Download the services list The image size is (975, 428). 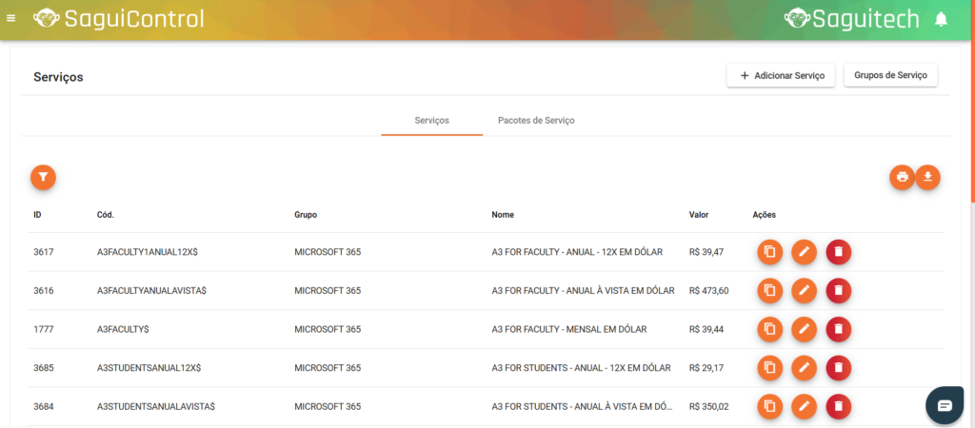(927, 177)
